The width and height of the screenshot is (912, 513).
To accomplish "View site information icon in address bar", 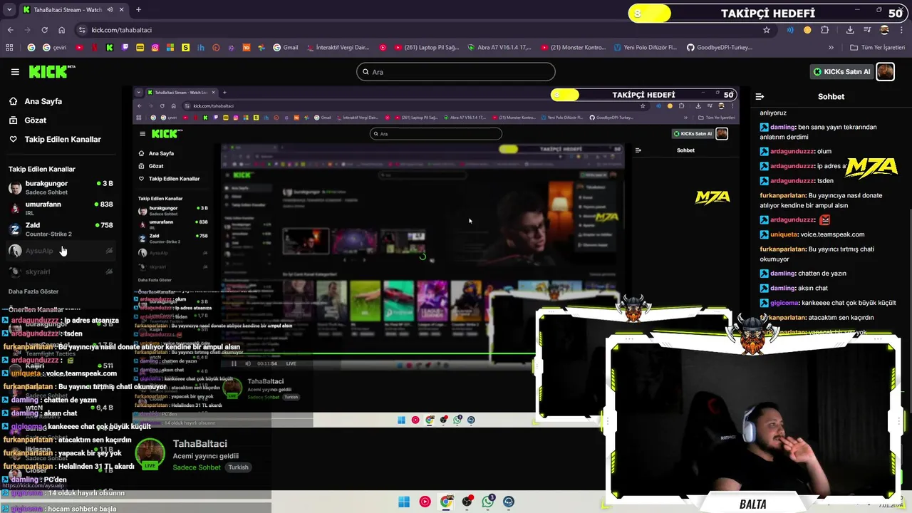I will coord(82,30).
